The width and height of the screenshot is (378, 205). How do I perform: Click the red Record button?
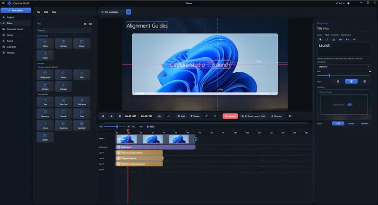pyautogui.click(x=230, y=116)
